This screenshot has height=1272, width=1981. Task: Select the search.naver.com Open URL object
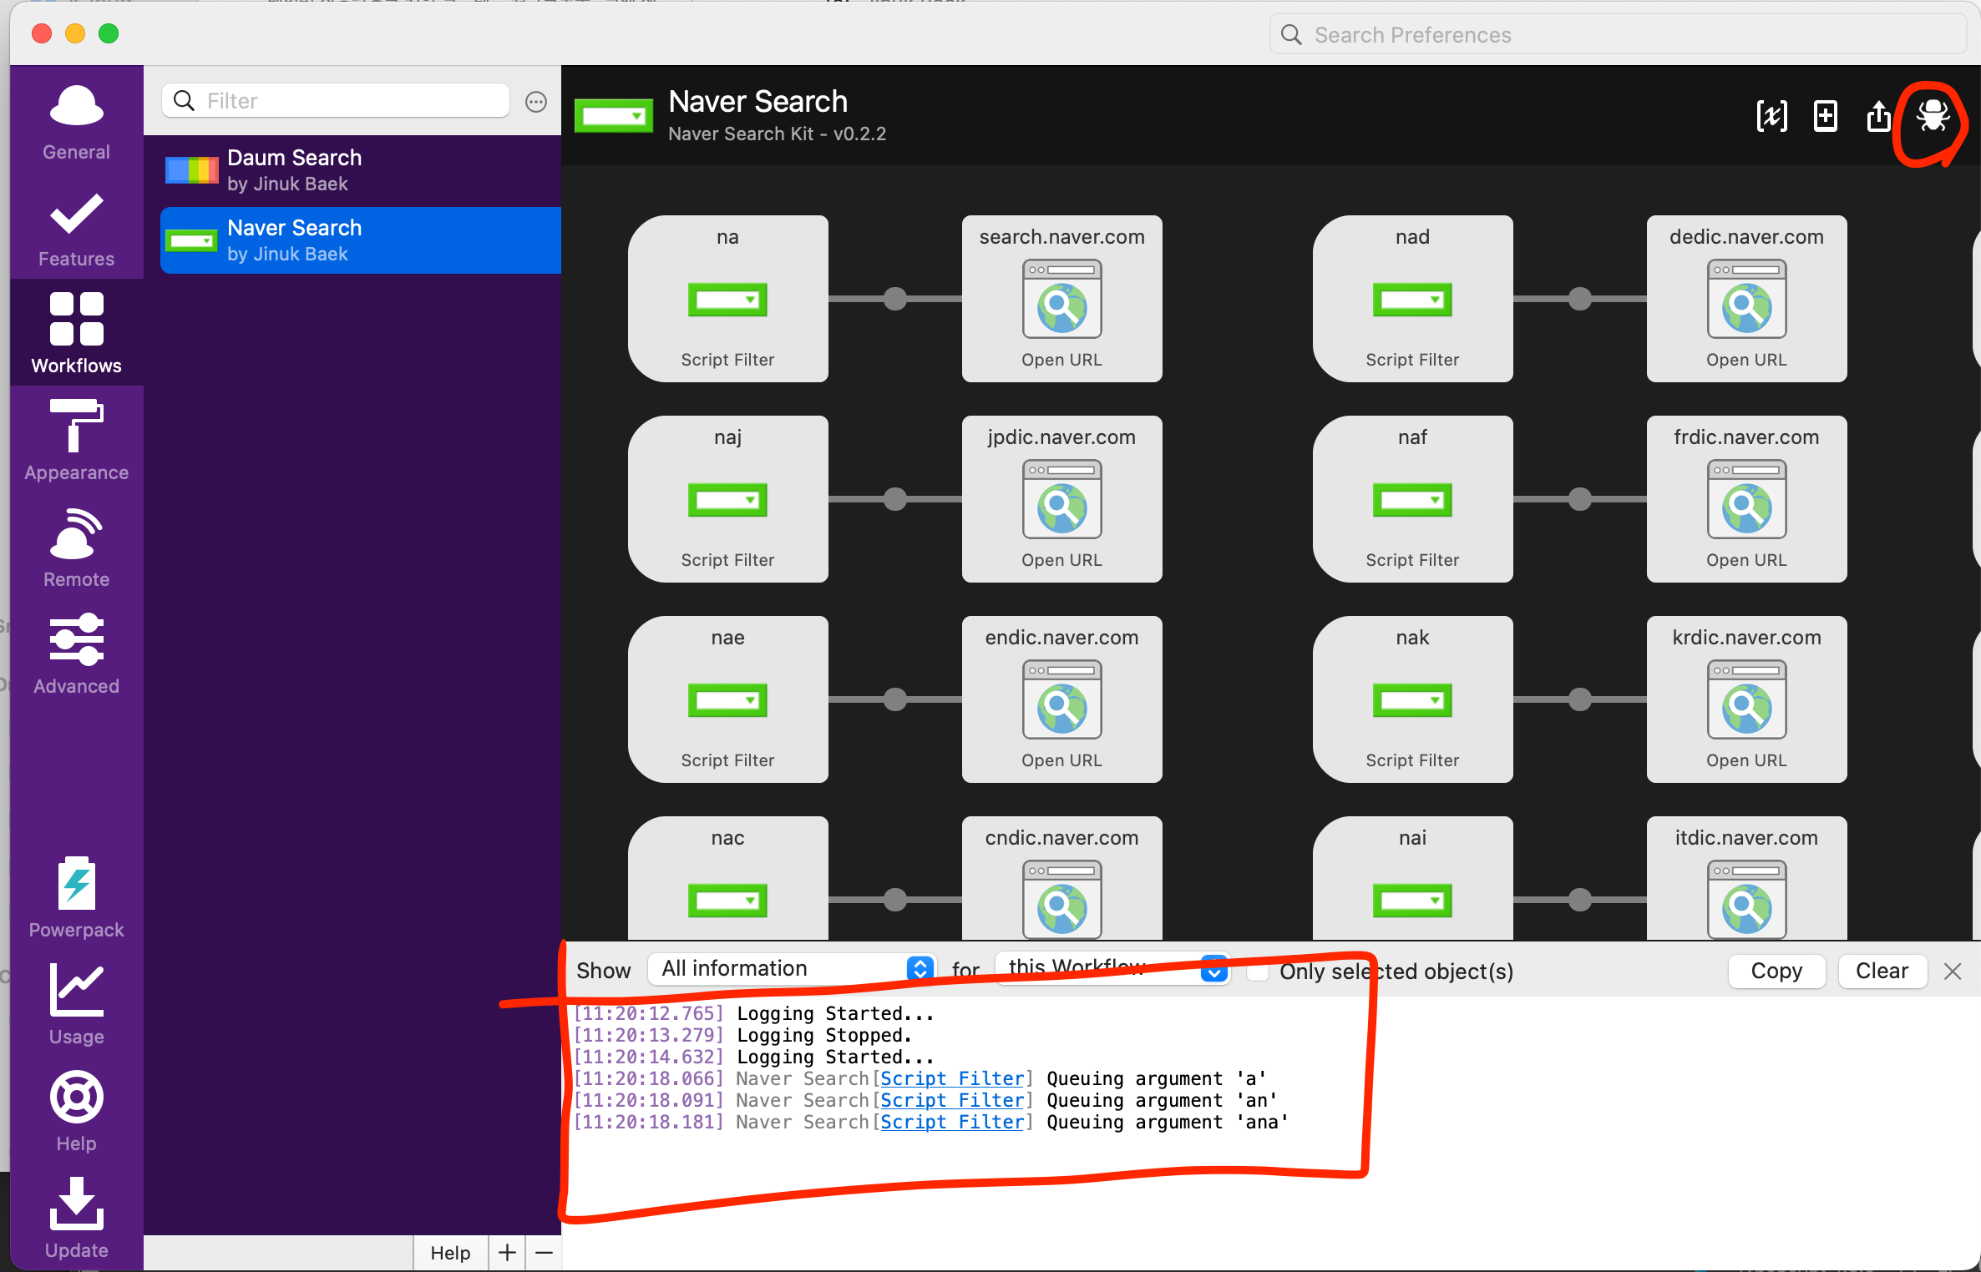pyautogui.click(x=1062, y=299)
